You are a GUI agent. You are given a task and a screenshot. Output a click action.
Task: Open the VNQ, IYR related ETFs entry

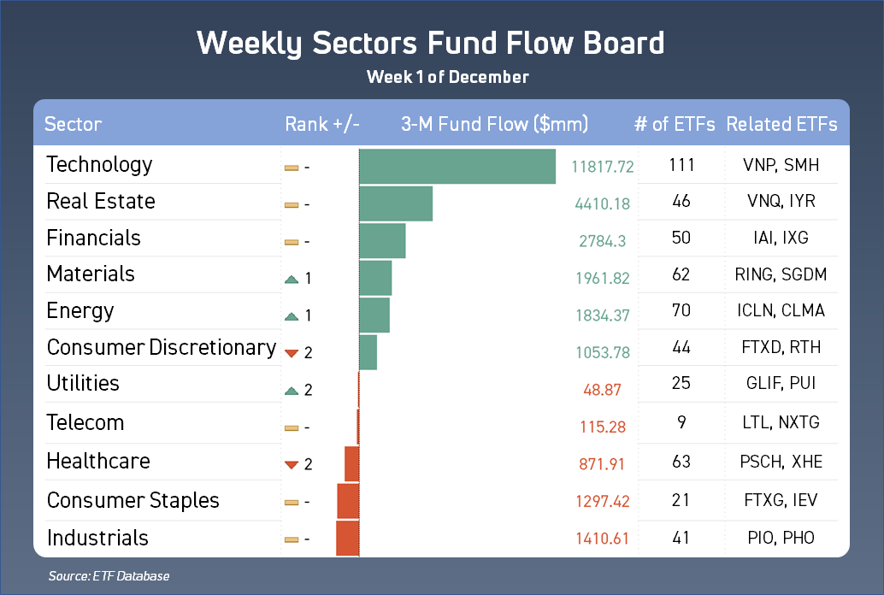pos(781,201)
